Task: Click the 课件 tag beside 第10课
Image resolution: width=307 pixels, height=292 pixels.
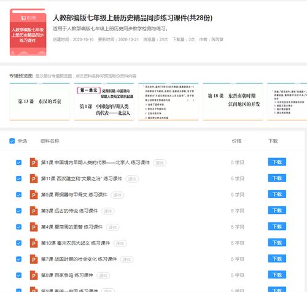Action: coord(120,243)
